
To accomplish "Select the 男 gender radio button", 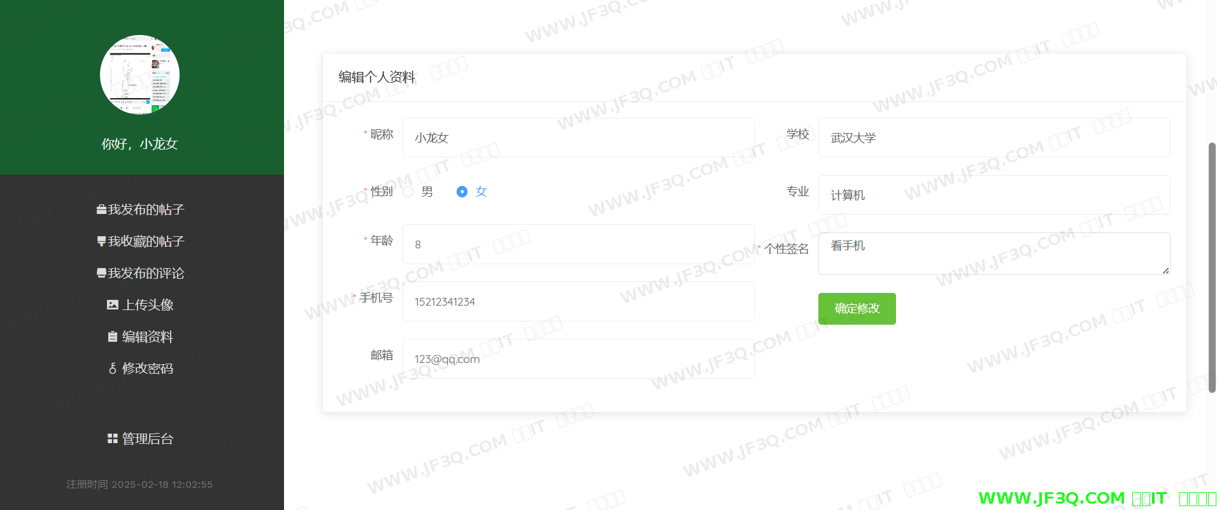I will [x=408, y=192].
